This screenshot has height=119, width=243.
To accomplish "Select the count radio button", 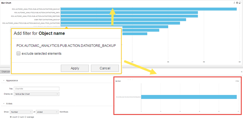I will (11, 117).
